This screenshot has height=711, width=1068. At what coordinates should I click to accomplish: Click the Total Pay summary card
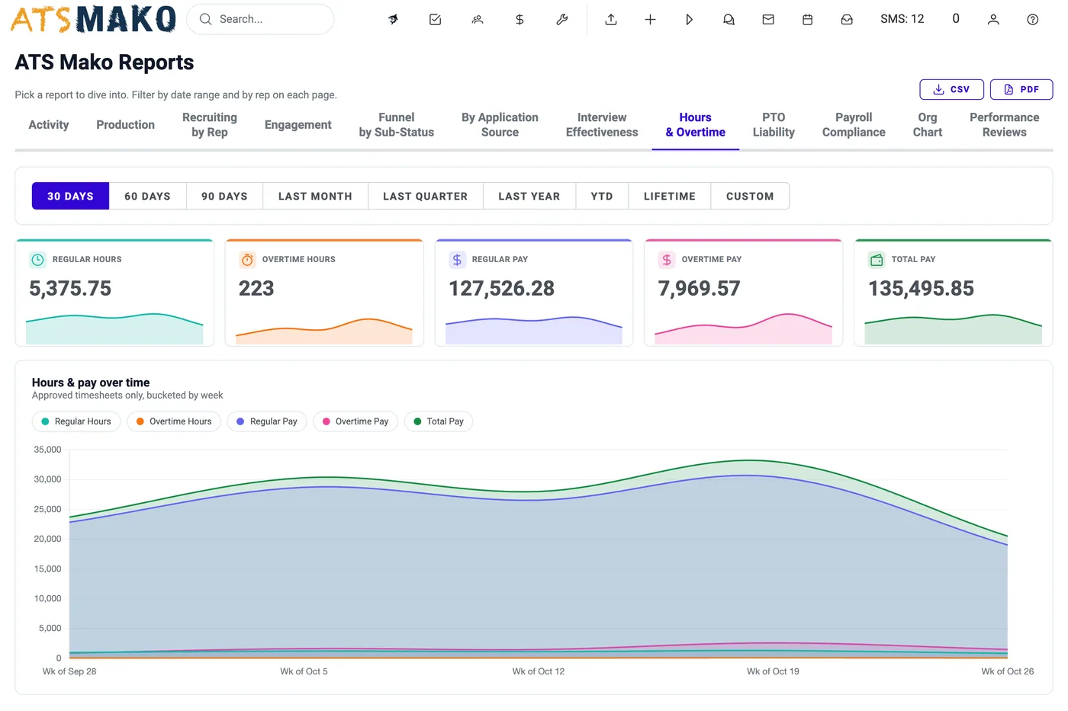tap(953, 293)
